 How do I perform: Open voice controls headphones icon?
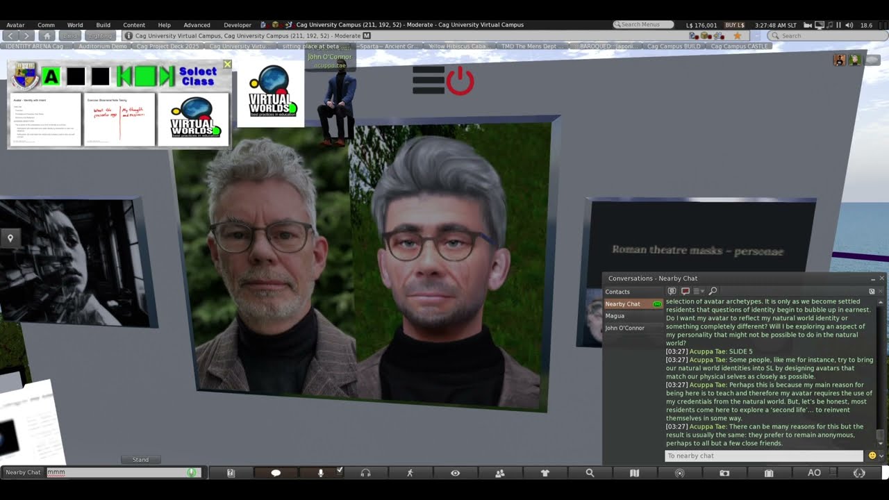tap(365, 473)
